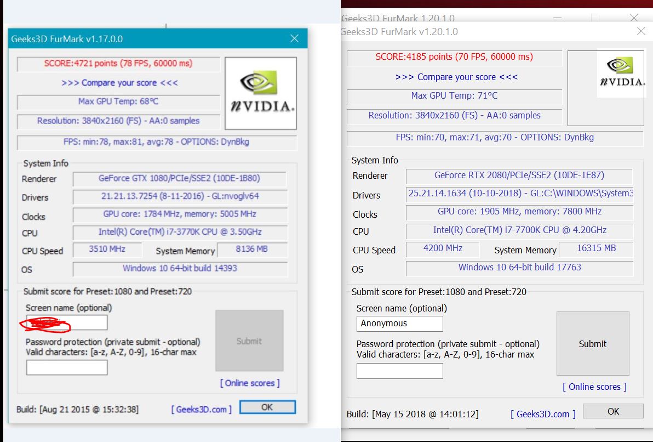
Task: Close the FurMark v1.20.1.0 dialog
Action: point(641,31)
